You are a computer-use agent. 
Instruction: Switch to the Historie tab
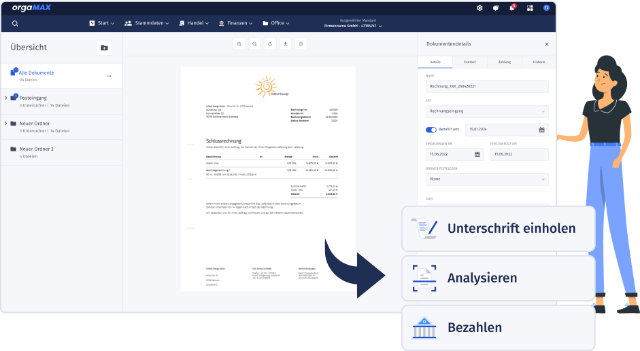pos(539,62)
